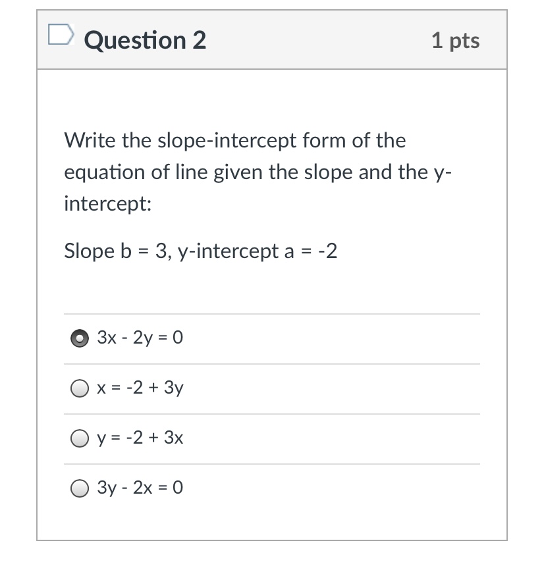The image size is (544, 572).
Task: Click the 'Question 2' heading
Action: coord(145,40)
